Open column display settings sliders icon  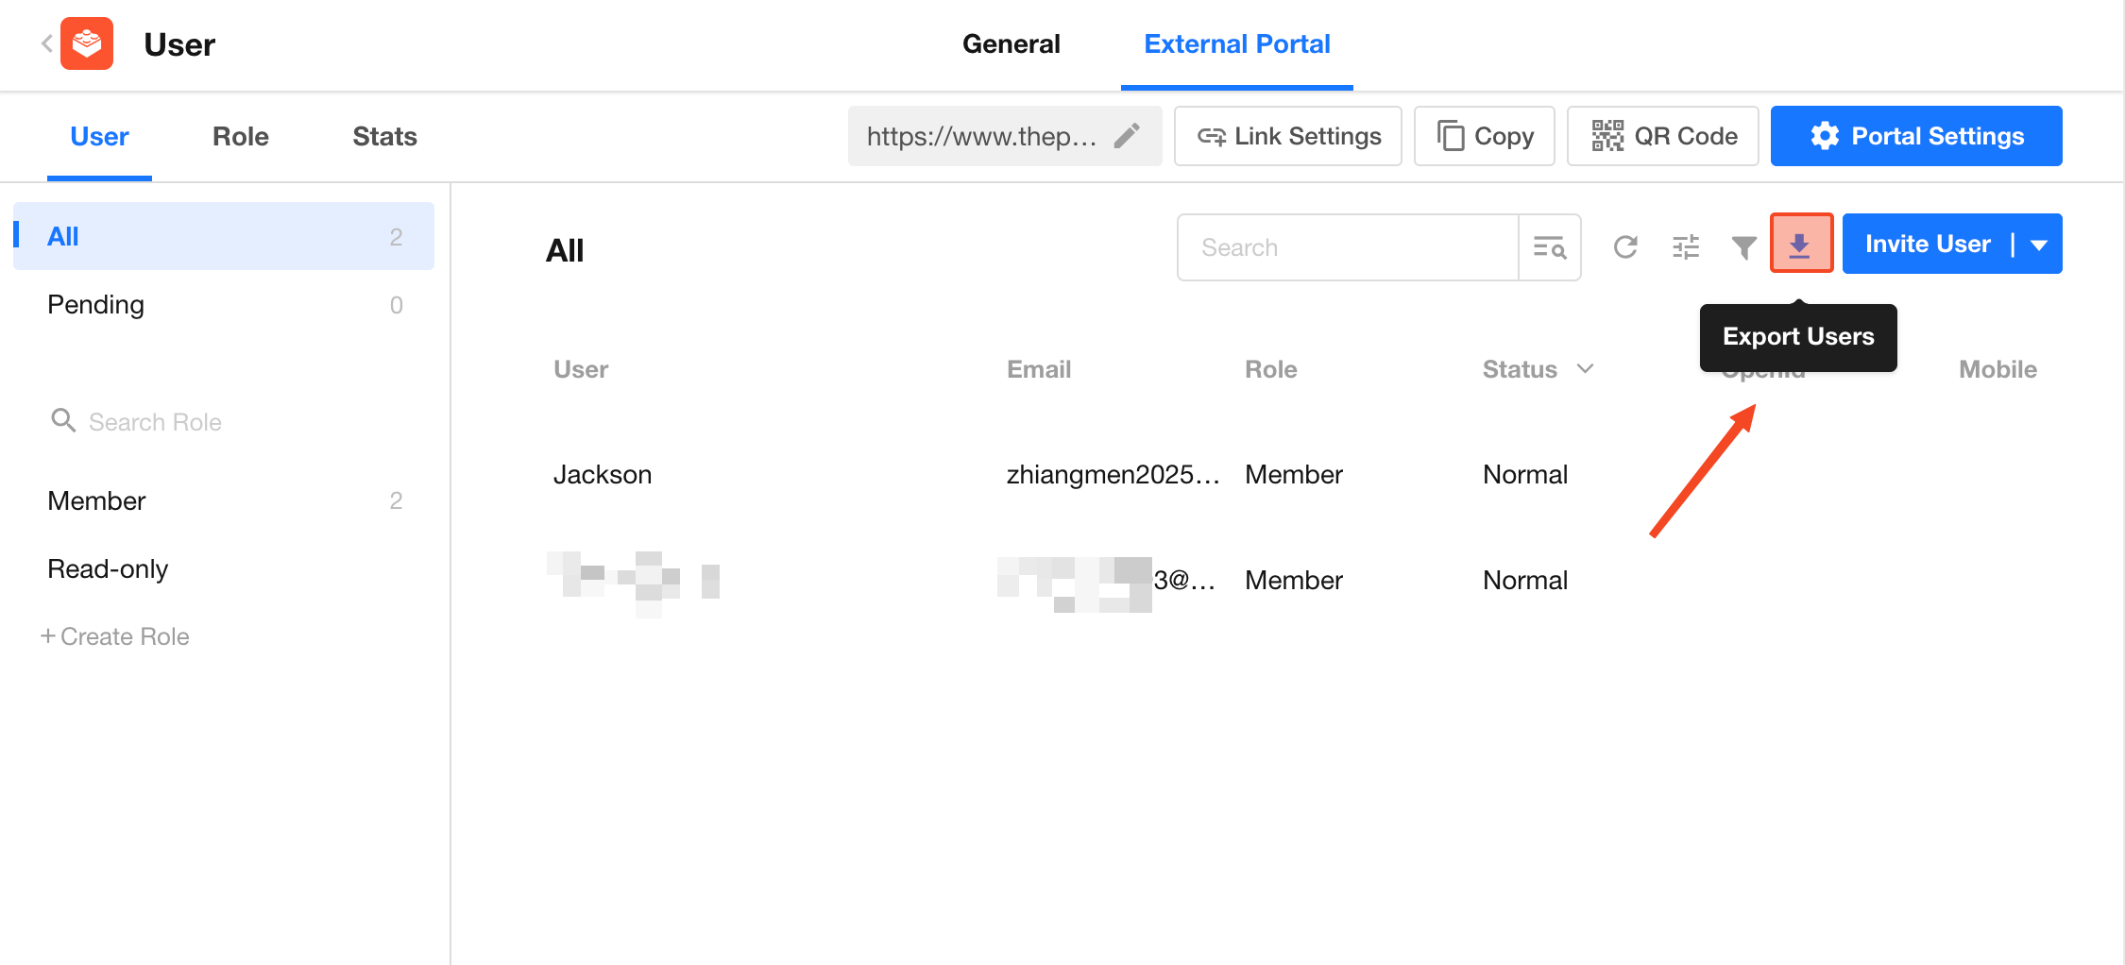[x=1685, y=247]
